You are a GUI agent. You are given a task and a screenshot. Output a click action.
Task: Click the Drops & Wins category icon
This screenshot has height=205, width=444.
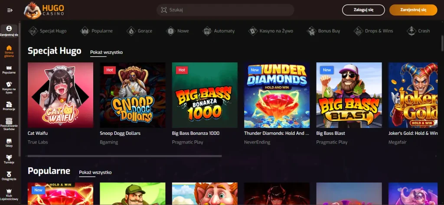(x=359, y=31)
